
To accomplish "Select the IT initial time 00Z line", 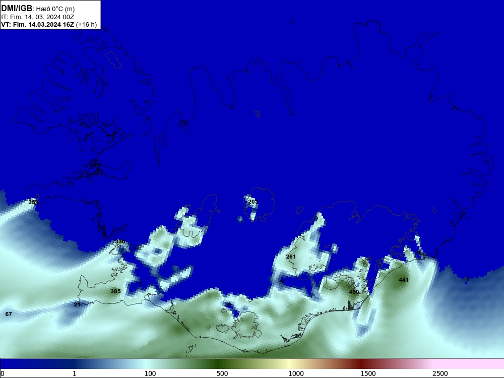I will pyautogui.click(x=38, y=17).
